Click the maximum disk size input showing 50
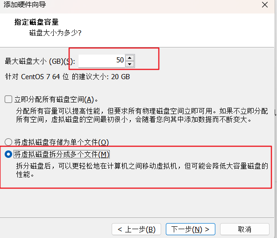The width and height of the screenshot is (277, 238). coord(101,61)
